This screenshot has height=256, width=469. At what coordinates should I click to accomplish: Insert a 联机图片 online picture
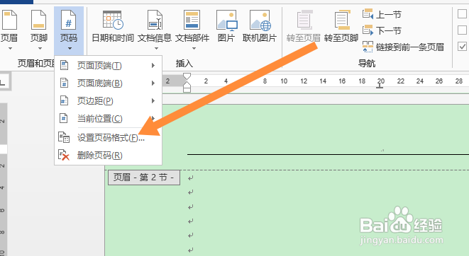(259, 27)
